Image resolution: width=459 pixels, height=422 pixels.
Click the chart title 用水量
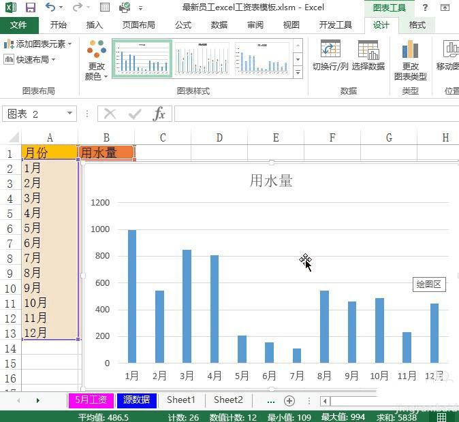pos(270,180)
